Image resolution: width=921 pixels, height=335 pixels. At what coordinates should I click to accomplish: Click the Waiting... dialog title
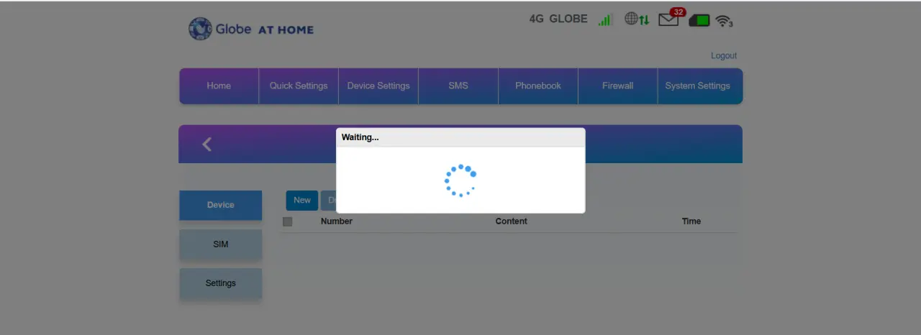(x=360, y=137)
